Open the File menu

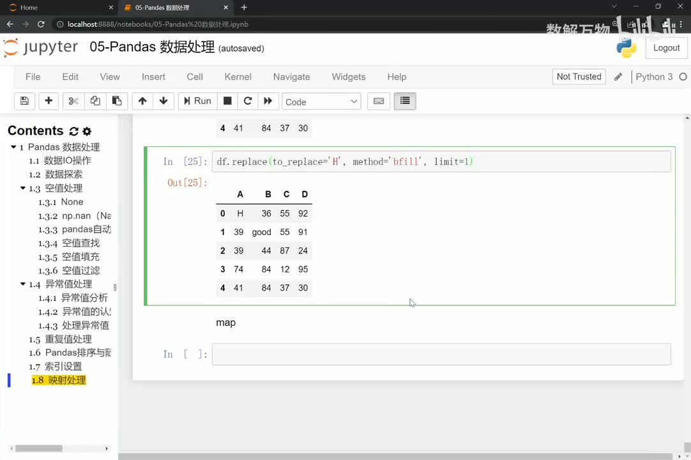coord(33,77)
